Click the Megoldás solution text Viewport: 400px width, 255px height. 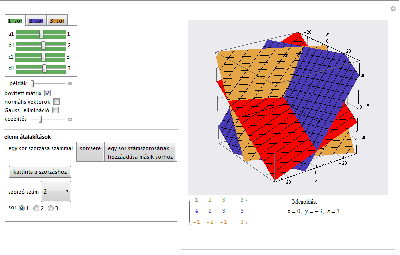coord(304,202)
